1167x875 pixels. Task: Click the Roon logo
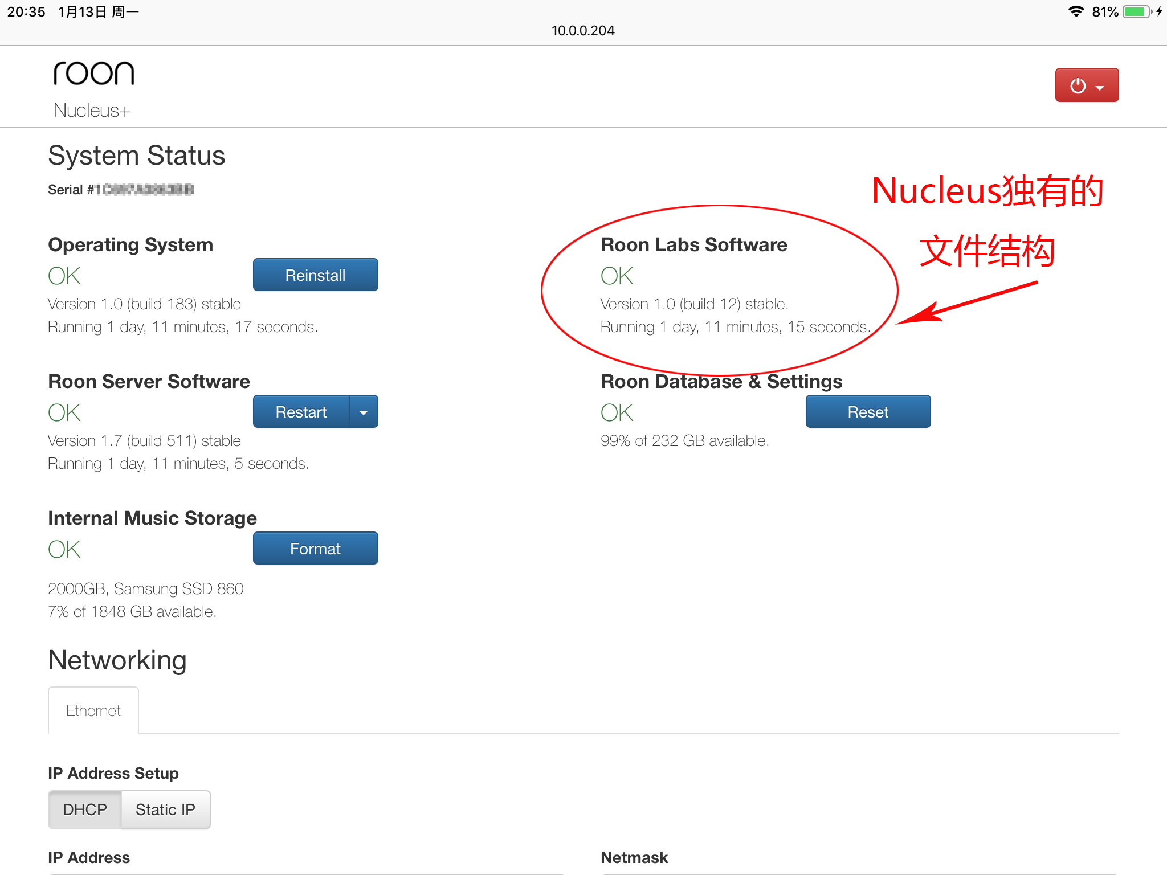tap(94, 73)
